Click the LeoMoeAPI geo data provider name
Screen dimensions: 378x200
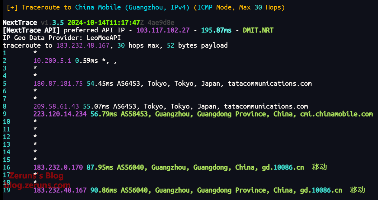point(104,38)
